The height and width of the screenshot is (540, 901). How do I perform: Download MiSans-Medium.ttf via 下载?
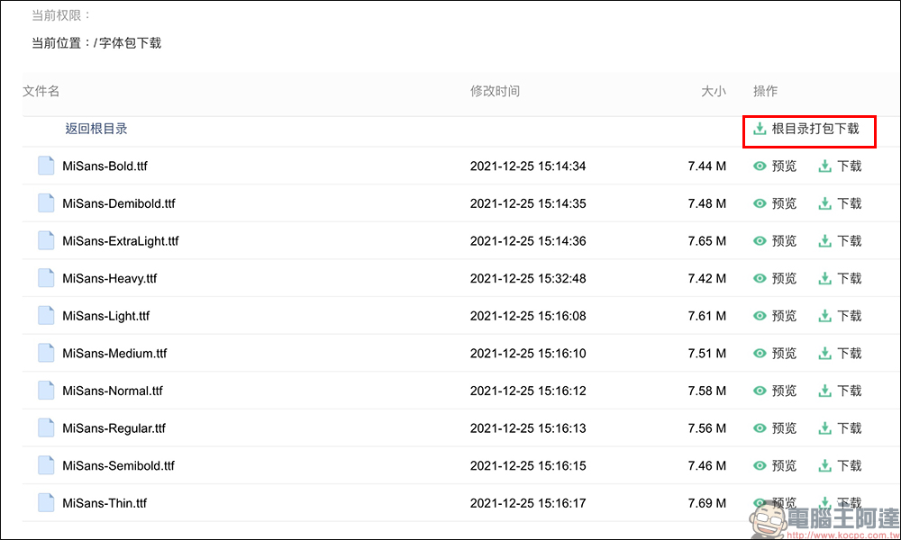(840, 353)
